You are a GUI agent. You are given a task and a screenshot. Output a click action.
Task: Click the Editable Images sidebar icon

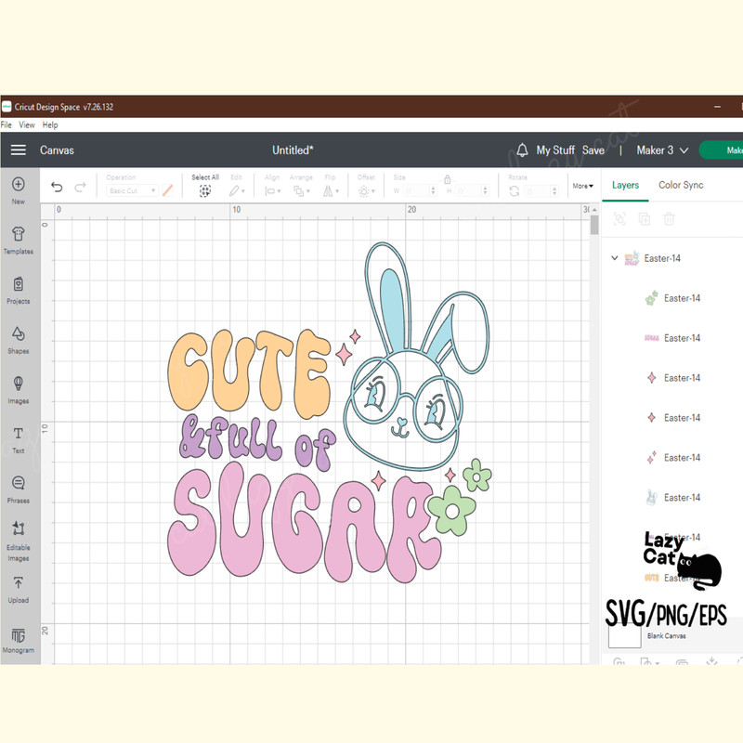[x=19, y=539]
